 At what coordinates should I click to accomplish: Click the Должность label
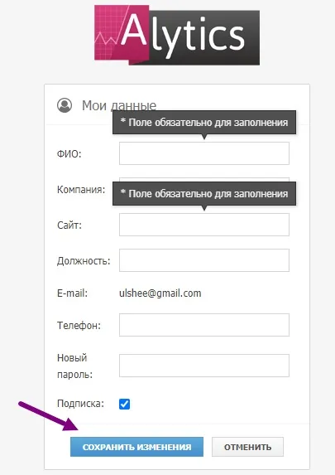pyautogui.click(x=84, y=261)
